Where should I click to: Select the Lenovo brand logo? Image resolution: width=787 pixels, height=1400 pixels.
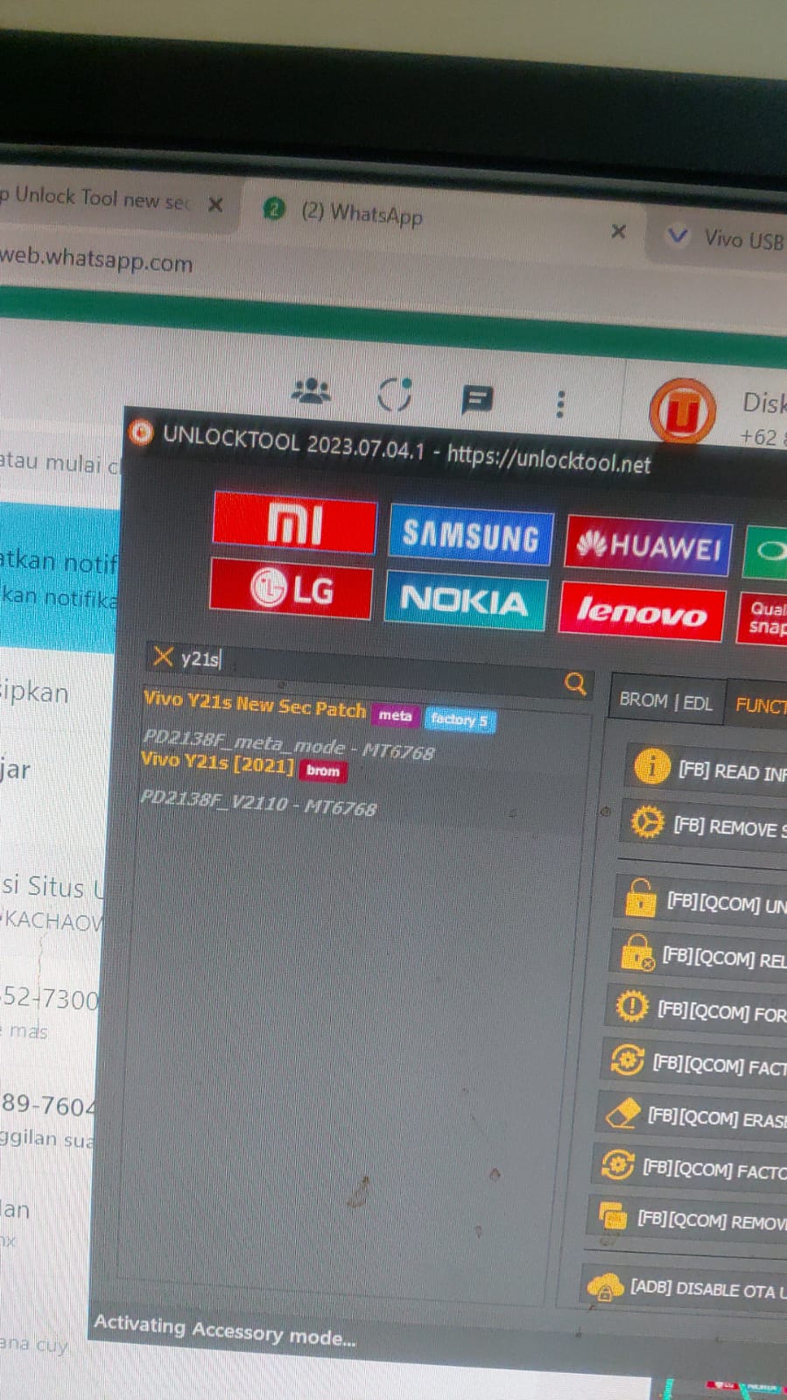(x=643, y=611)
